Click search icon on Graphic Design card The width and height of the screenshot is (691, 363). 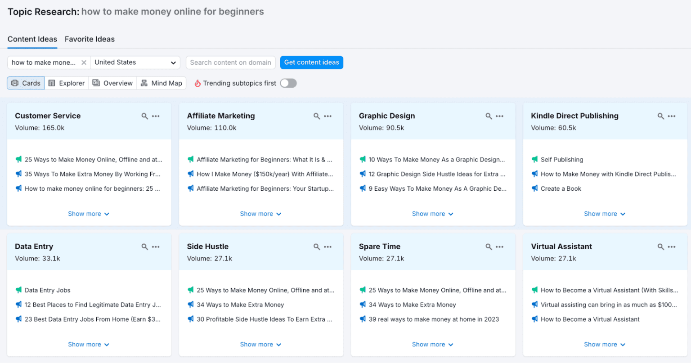[x=489, y=116]
